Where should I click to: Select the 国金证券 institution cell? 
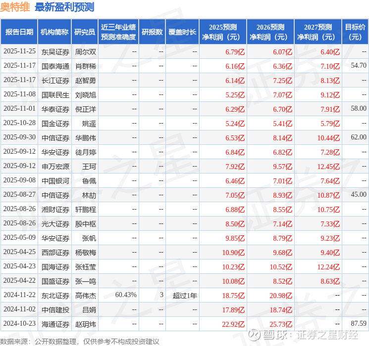[x=55, y=124]
